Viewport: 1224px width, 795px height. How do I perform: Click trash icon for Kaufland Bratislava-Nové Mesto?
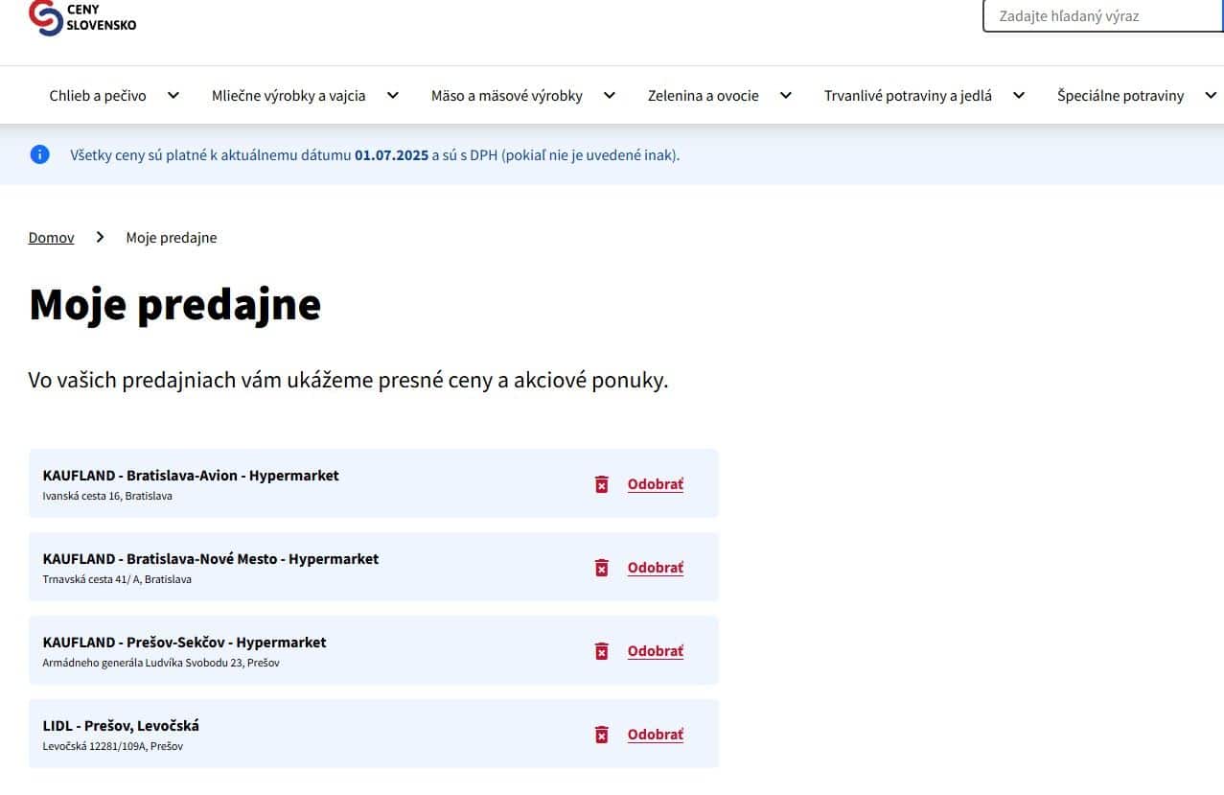[602, 568]
